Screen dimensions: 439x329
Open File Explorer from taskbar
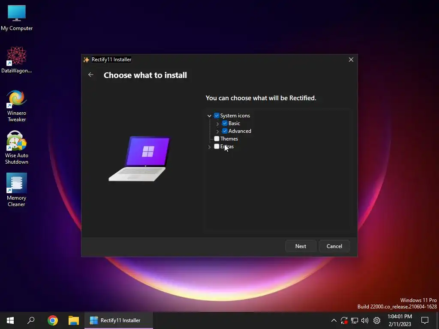click(x=74, y=320)
